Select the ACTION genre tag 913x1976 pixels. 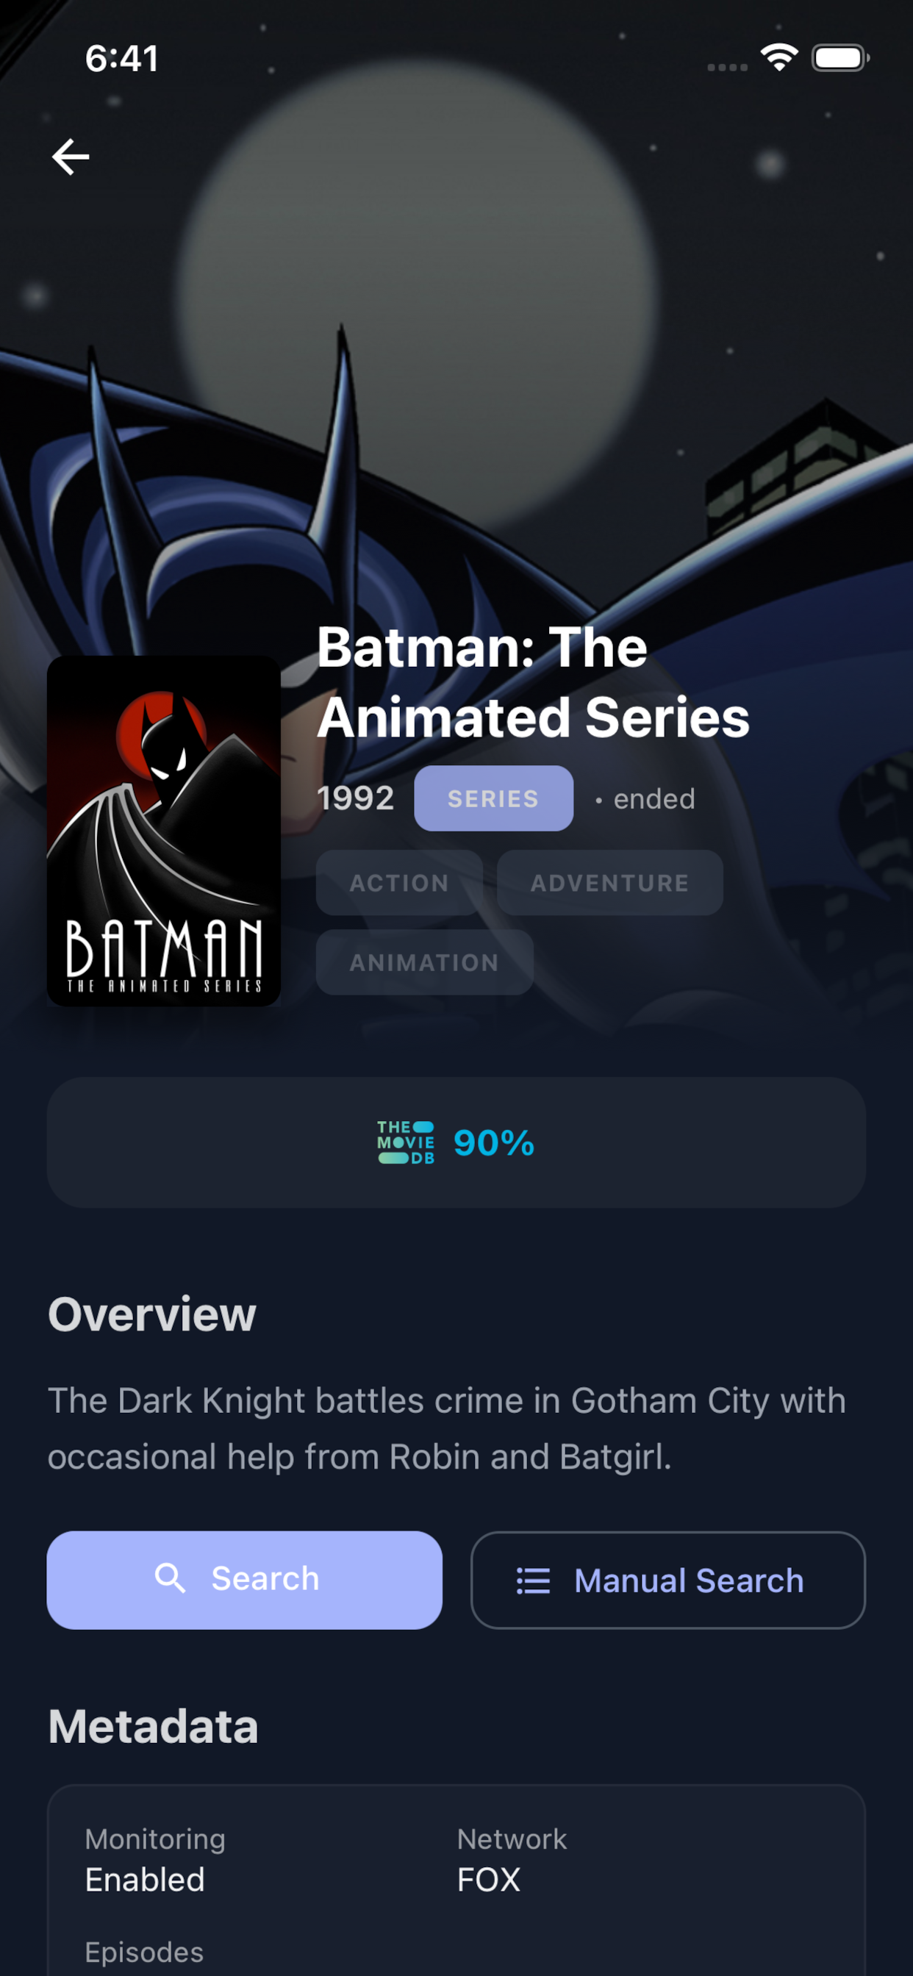(399, 883)
